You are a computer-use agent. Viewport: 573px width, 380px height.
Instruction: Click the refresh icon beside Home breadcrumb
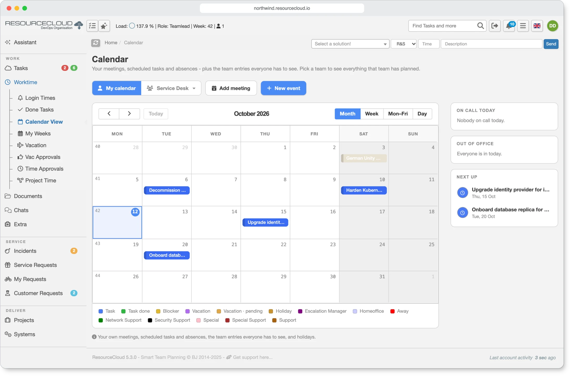point(96,43)
